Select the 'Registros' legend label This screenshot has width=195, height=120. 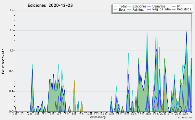pos(184,9)
